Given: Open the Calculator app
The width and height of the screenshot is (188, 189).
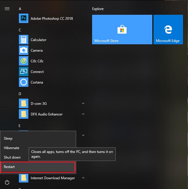Looking at the screenshot, I should (x=38, y=40).
